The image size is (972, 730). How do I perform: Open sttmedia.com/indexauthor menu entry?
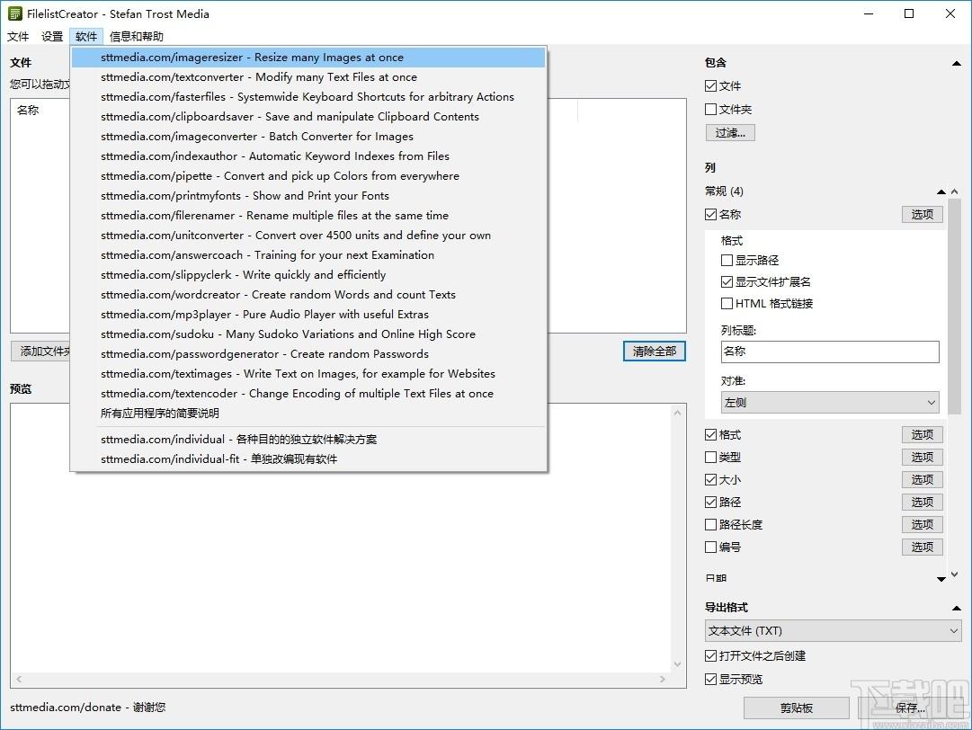click(x=308, y=156)
